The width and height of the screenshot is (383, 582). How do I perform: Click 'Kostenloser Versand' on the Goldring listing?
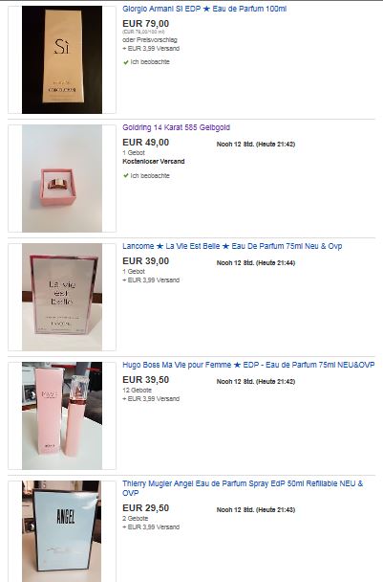(154, 162)
